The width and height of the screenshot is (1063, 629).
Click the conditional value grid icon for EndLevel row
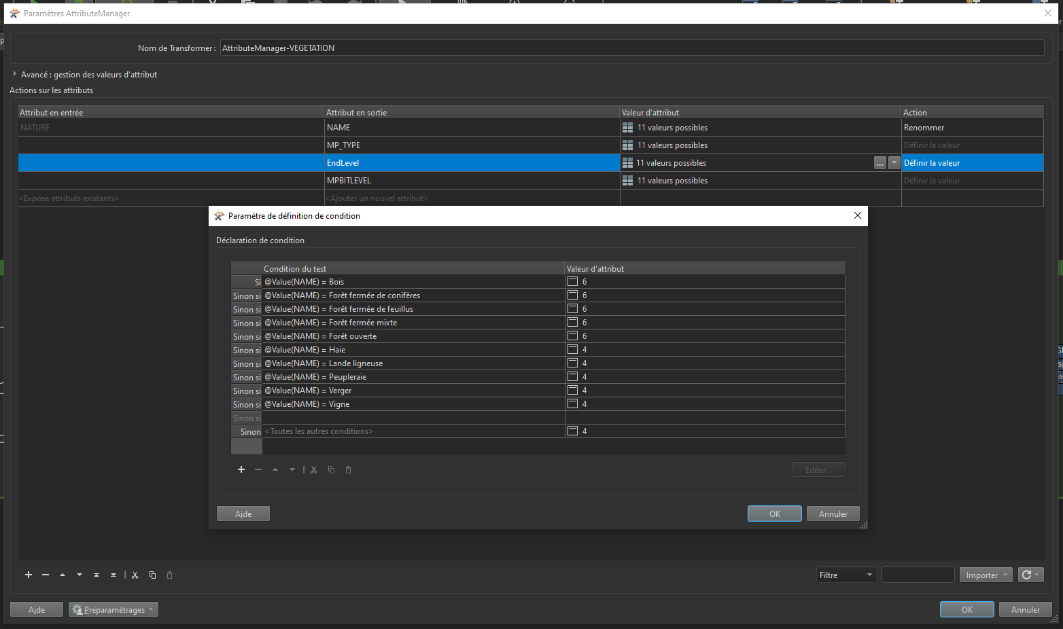click(628, 163)
